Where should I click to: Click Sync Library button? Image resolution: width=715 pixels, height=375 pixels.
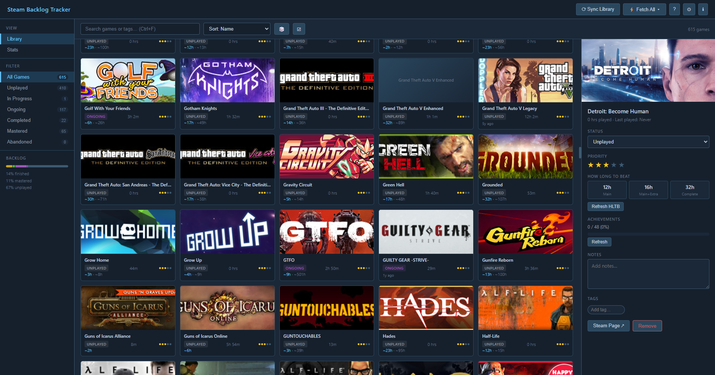(598, 9)
